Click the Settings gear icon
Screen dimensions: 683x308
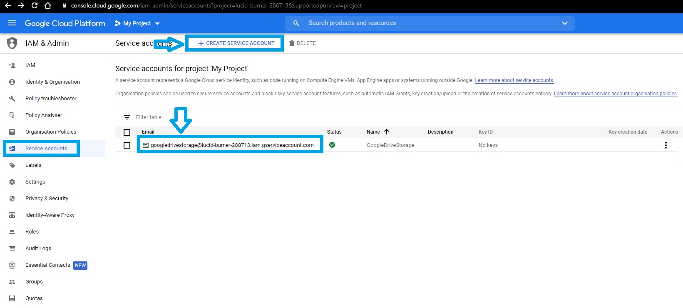click(x=12, y=182)
